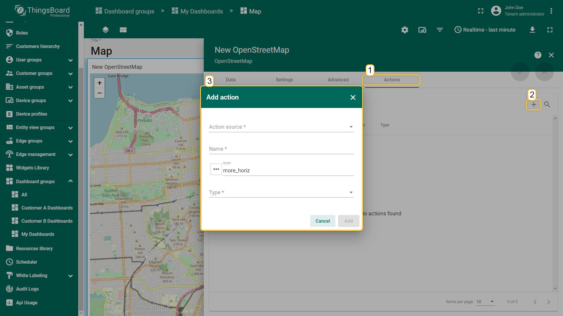Click the Device profiles icon
The image size is (563, 316).
click(x=9, y=114)
